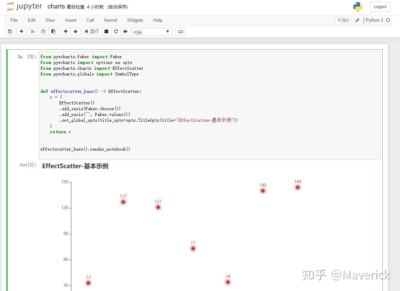
Task: Open the cell type dropdown showing 代码
Action: 152,31
